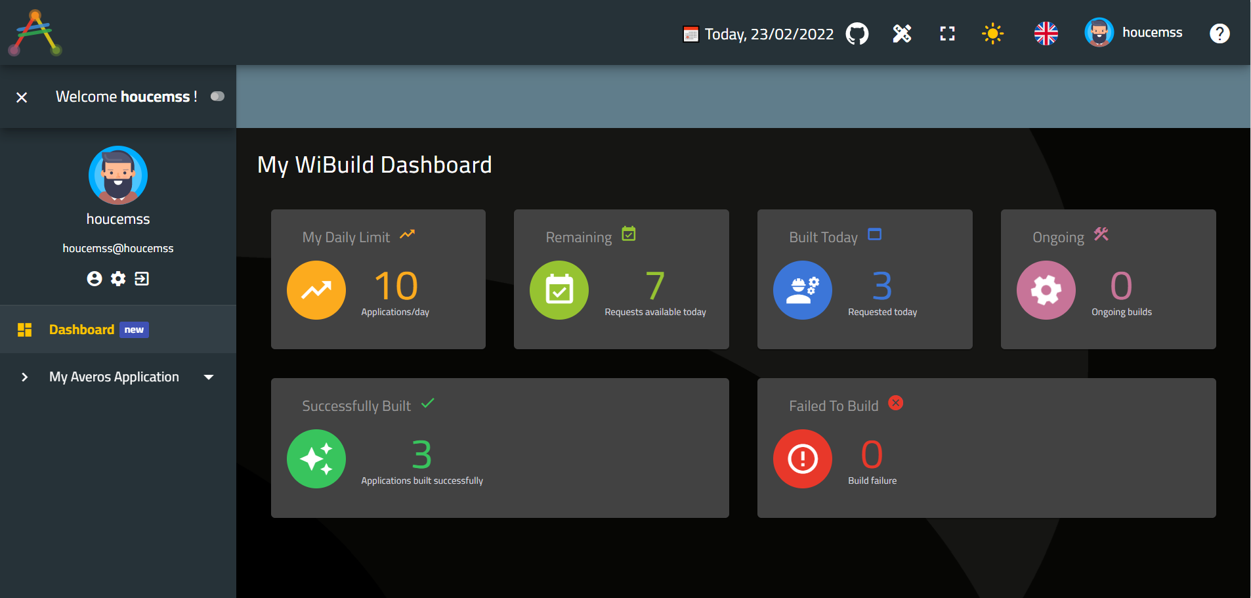Click the 'Built Today' card title
1251x598 pixels.
click(x=824, y=238)
